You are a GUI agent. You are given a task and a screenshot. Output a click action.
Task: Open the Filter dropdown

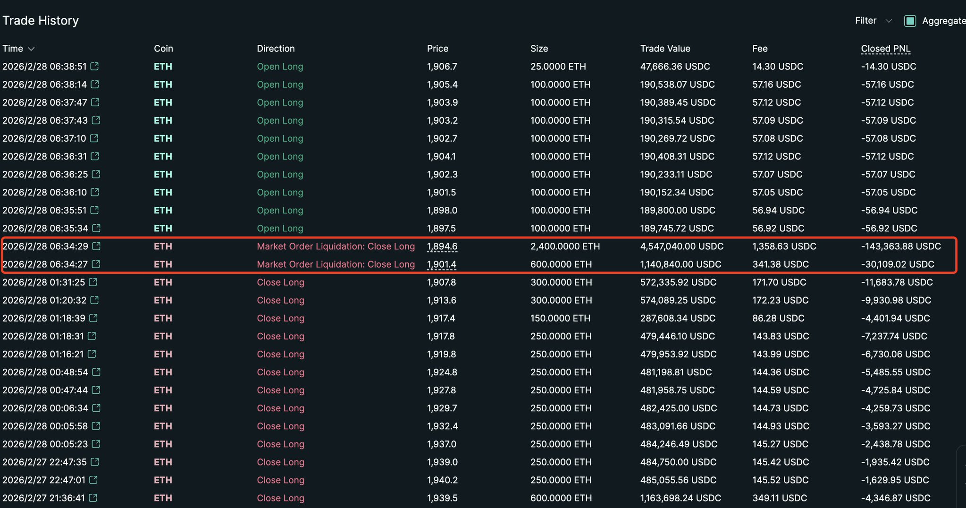click(873, 21)
